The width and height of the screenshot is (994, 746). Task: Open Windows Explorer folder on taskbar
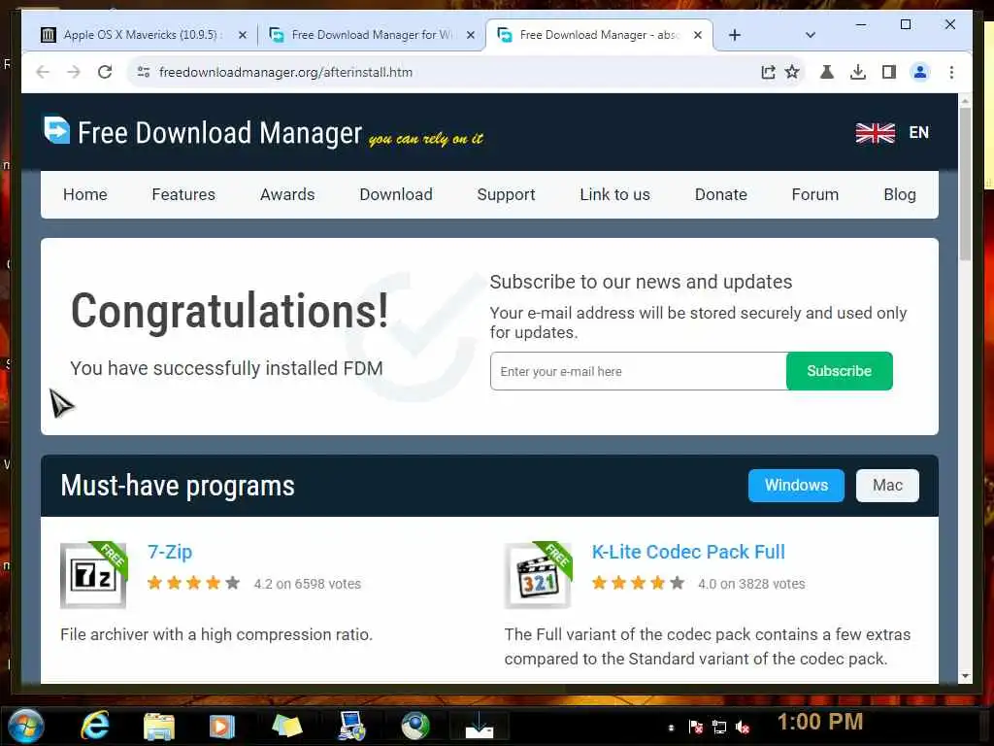(158, 727)
